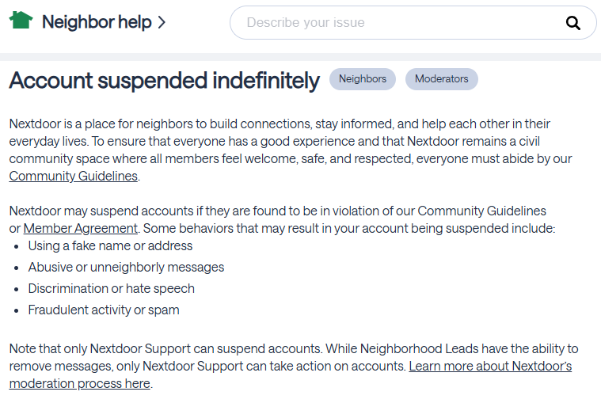Click the chevron beside Neighbor help
Image resolution: width=601 pixels, height=403 pixels.
point(162,22)
